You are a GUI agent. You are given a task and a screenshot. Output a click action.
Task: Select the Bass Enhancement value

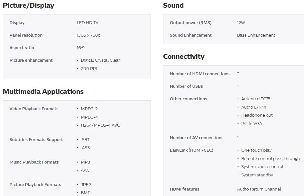[256, 35]
